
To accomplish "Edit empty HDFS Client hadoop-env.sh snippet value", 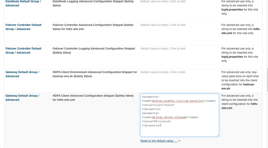I will [x=163, y=72].
